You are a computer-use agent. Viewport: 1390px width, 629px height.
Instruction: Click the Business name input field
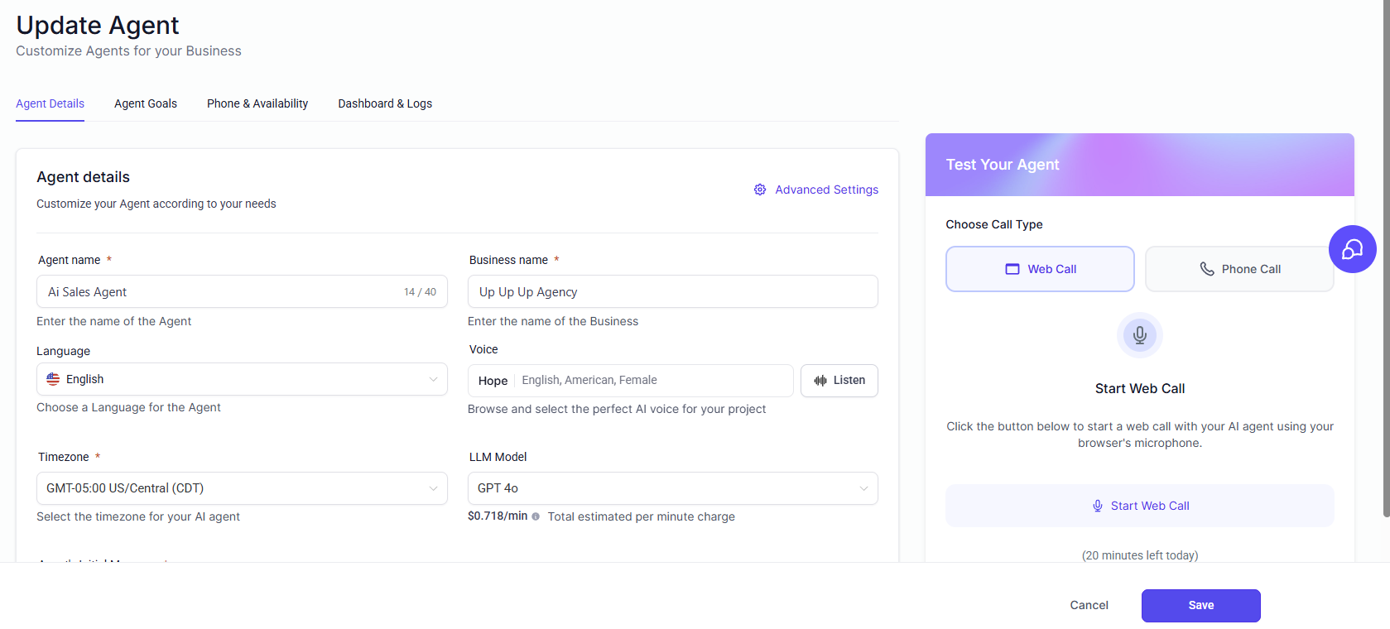(x=673, y=291)
